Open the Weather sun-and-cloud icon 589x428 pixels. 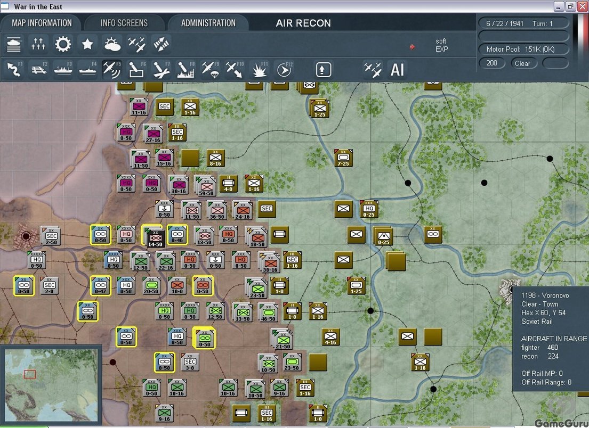[x=112, y=44]
